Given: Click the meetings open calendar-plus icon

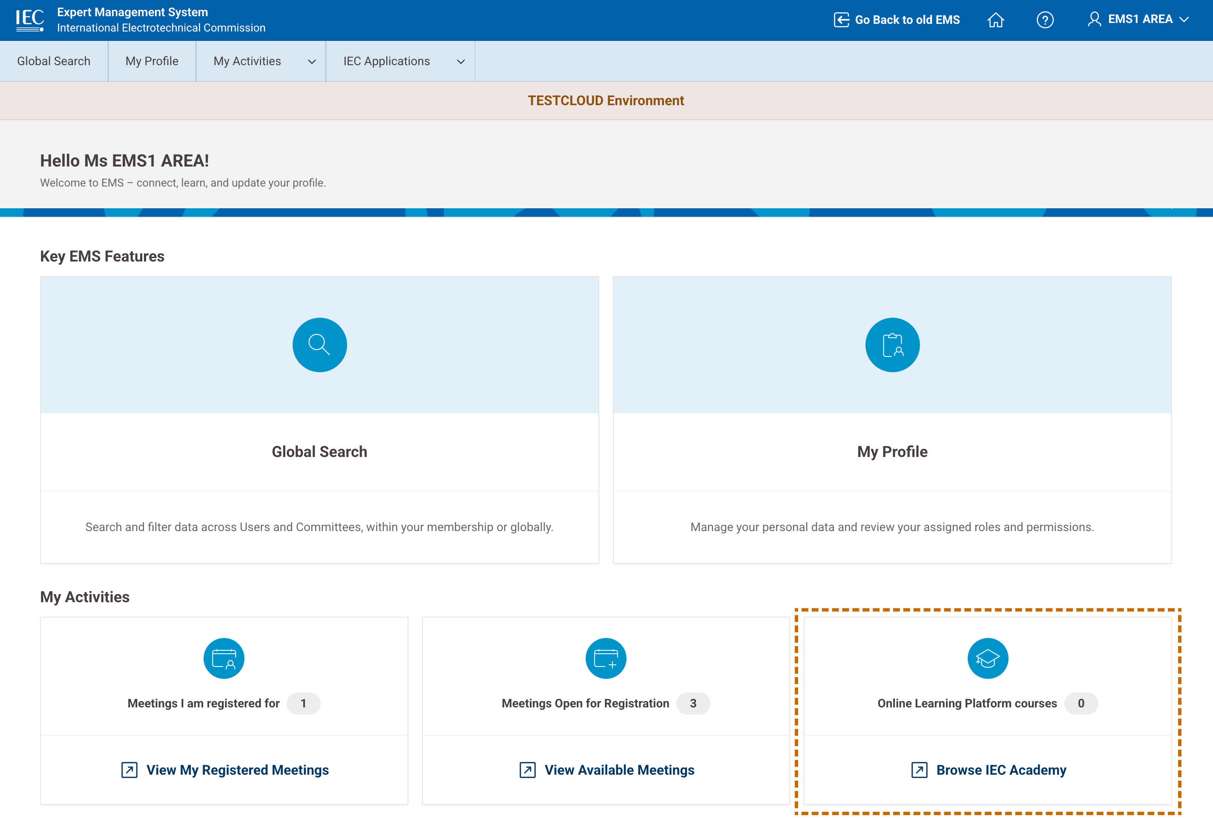Looking at the screenshot, I should [x=606, y=658].
